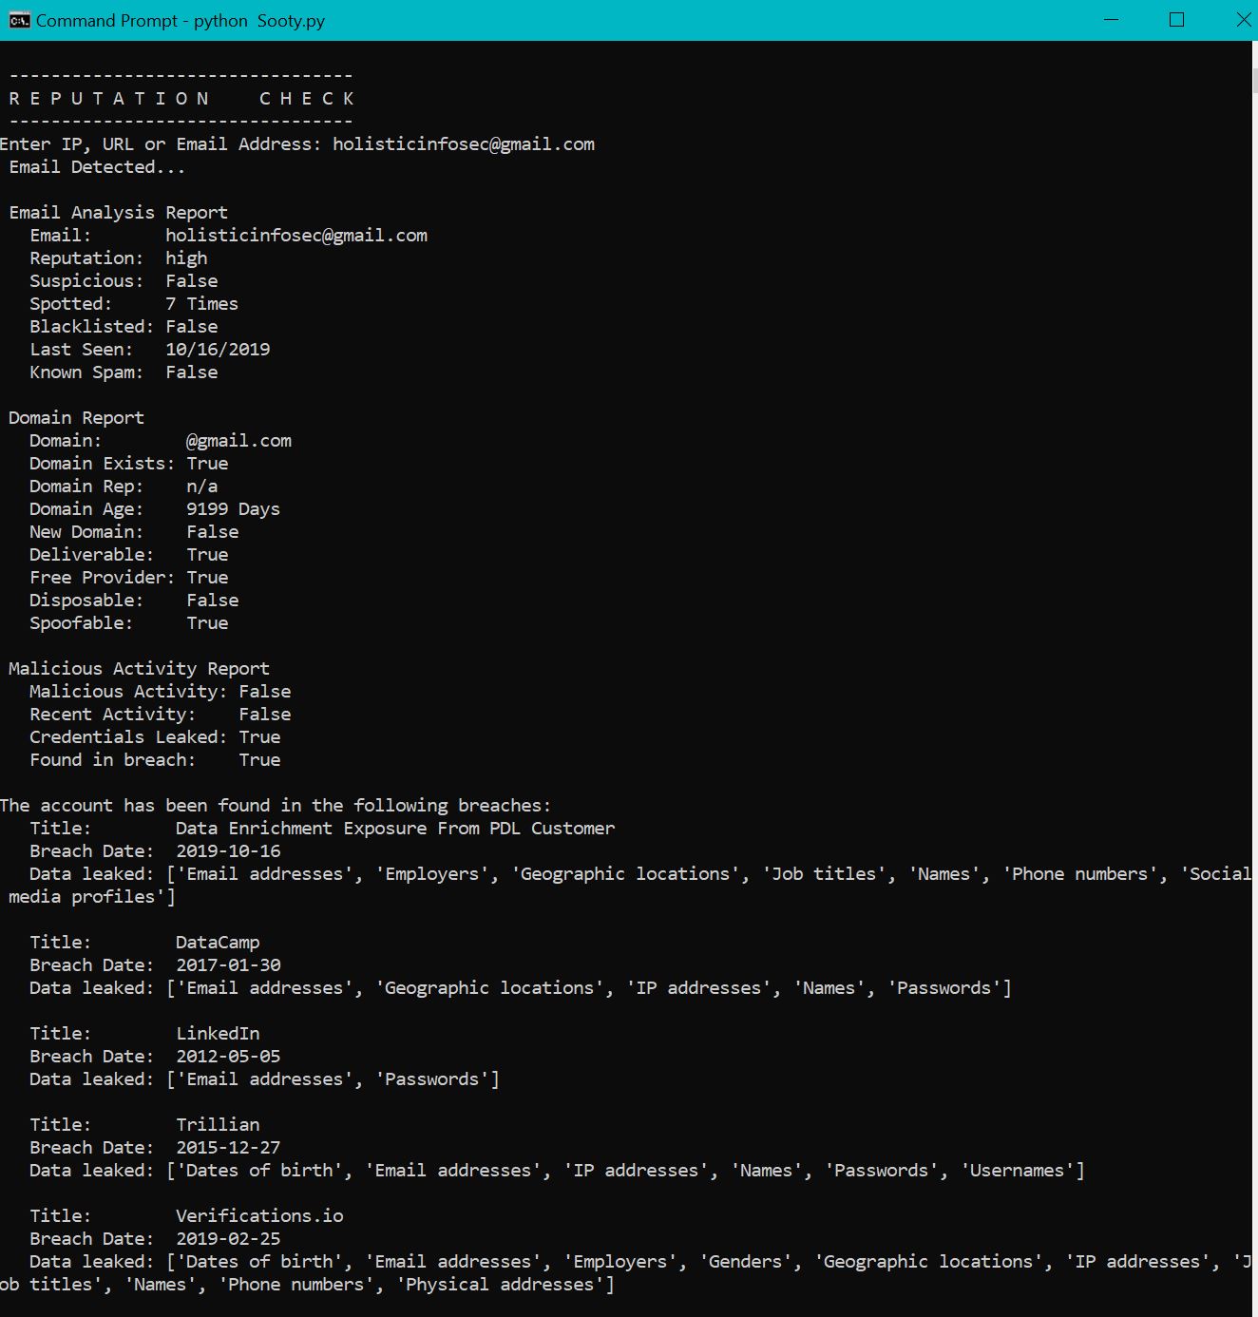The image size is (1258, 1317).
Task: Close the Sooty.py Command Prompt window
Action: coord(1242,20)
